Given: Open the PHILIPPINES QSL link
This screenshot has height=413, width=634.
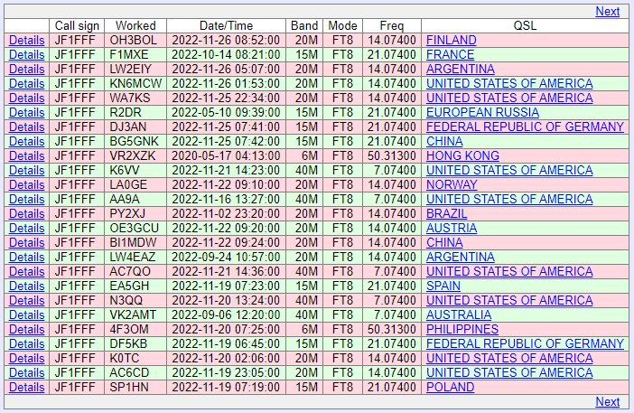Looking at the screenshot, I should (462, 329).
